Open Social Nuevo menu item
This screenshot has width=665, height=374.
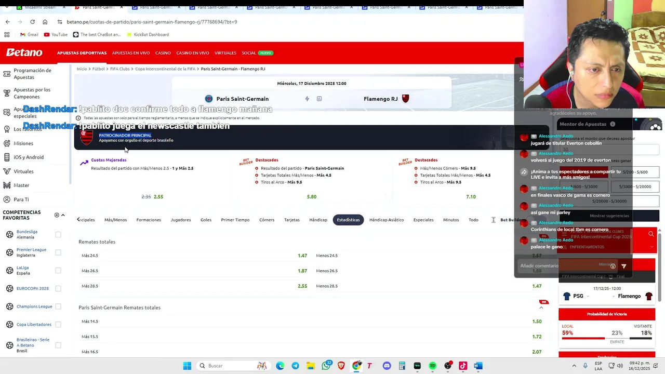[x=257, y=53]
